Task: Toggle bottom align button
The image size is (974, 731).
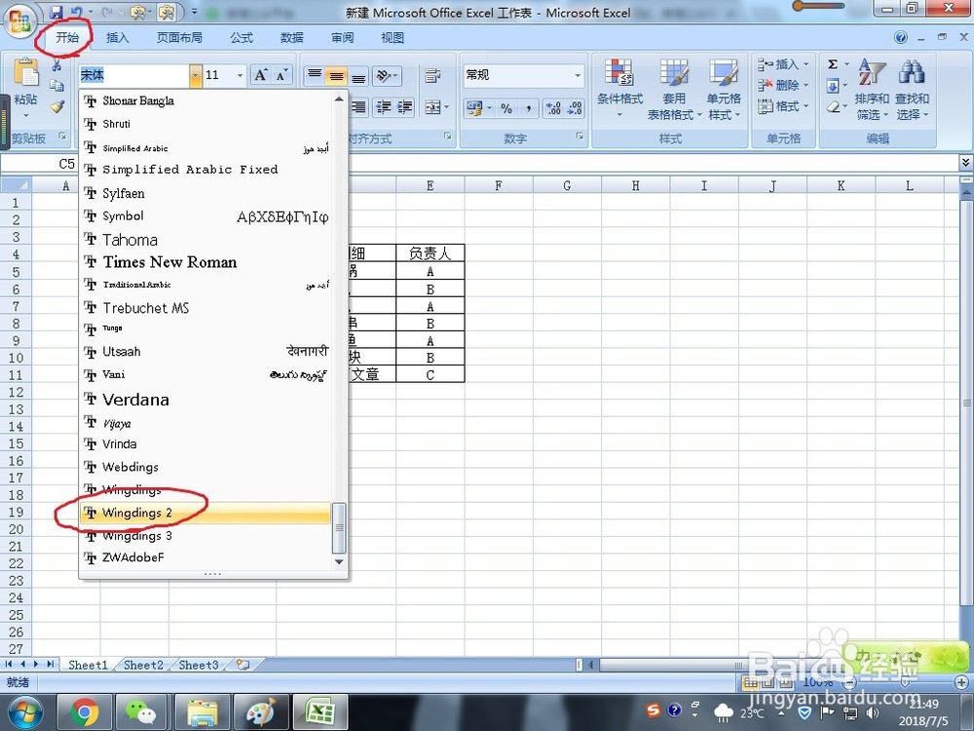Action: pyautogui.click(x=358, y=76)
